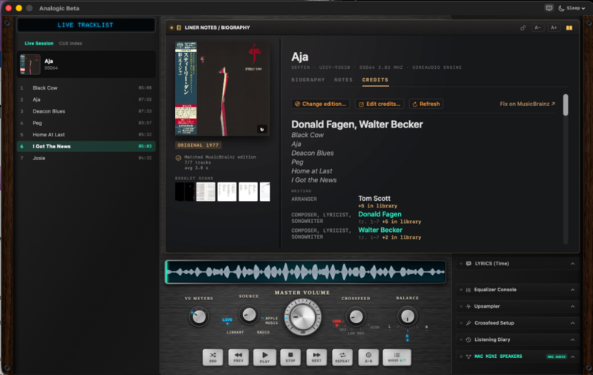
Task: Open the CUE Index tab
Action: click(70, 44)
